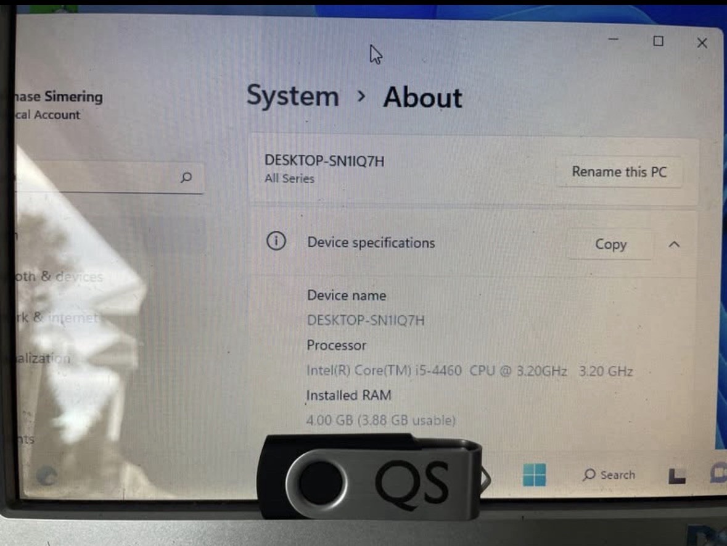Collapse the Device specifications section
This screenshot has width=727, height=546.
tap(675, 244)
